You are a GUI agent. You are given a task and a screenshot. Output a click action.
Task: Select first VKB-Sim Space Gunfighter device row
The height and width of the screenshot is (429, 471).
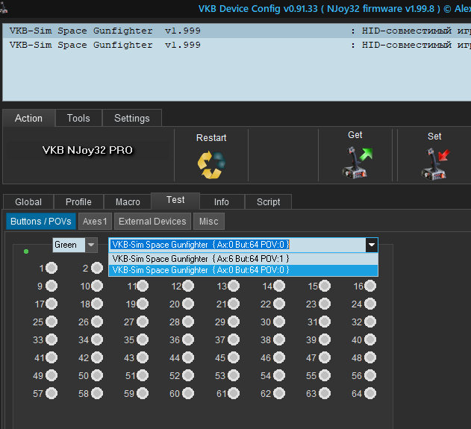(237, 31)
